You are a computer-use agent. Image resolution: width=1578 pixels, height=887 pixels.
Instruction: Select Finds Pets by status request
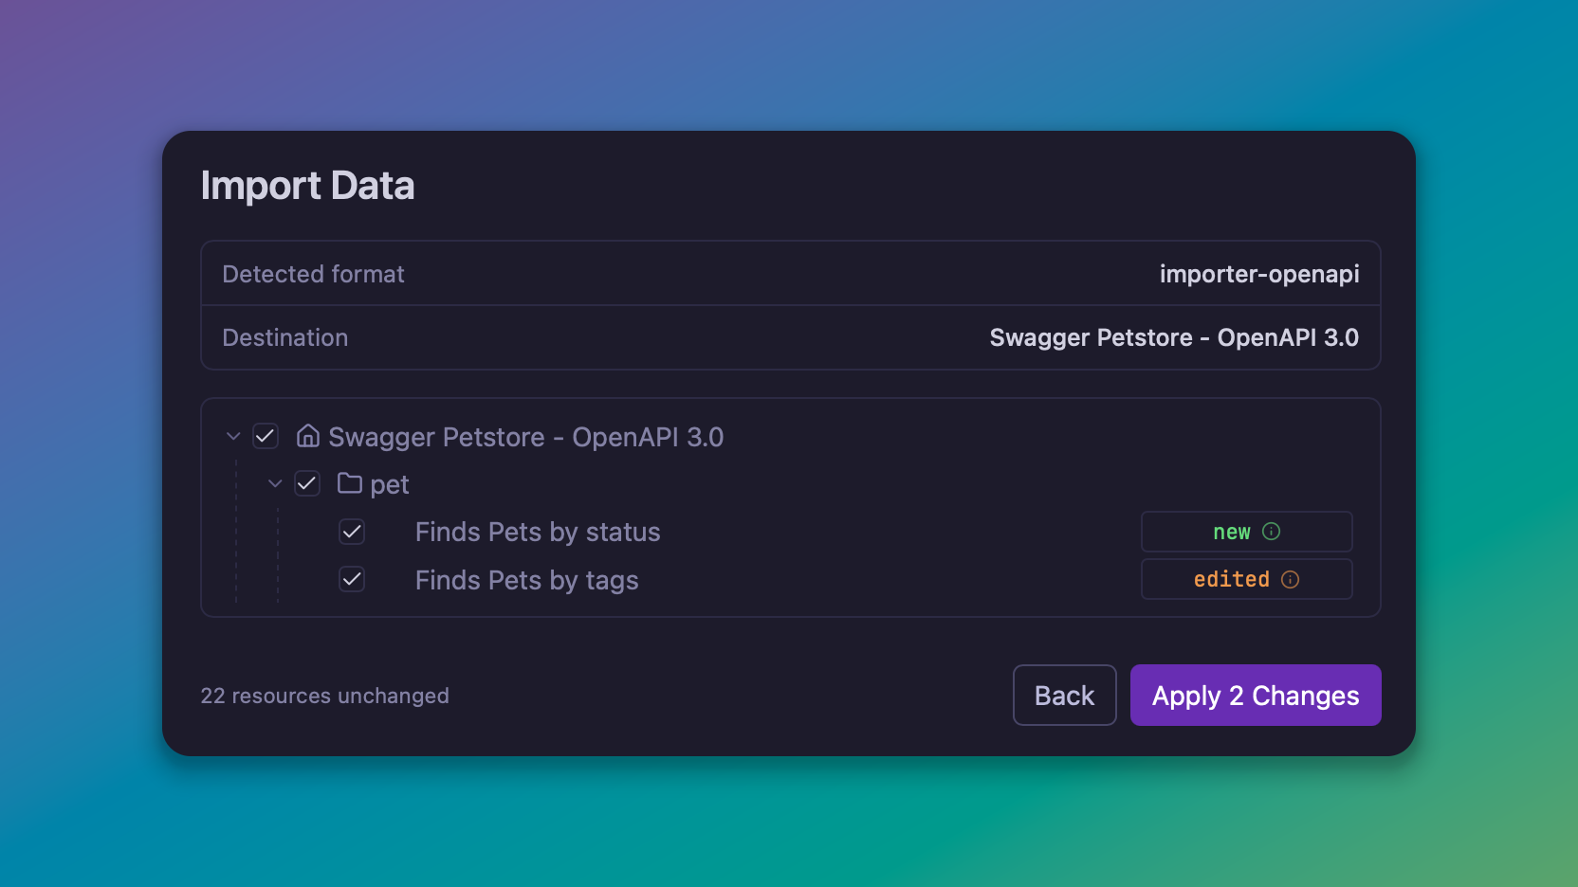[x=538, y=532]
